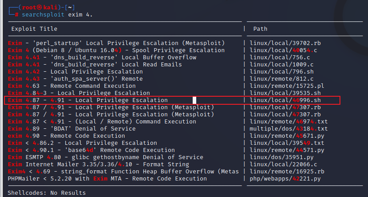368x197 pixels.
Task: Click the 'Path' column header
Action: pyautogui.click(x=260, y=29)
